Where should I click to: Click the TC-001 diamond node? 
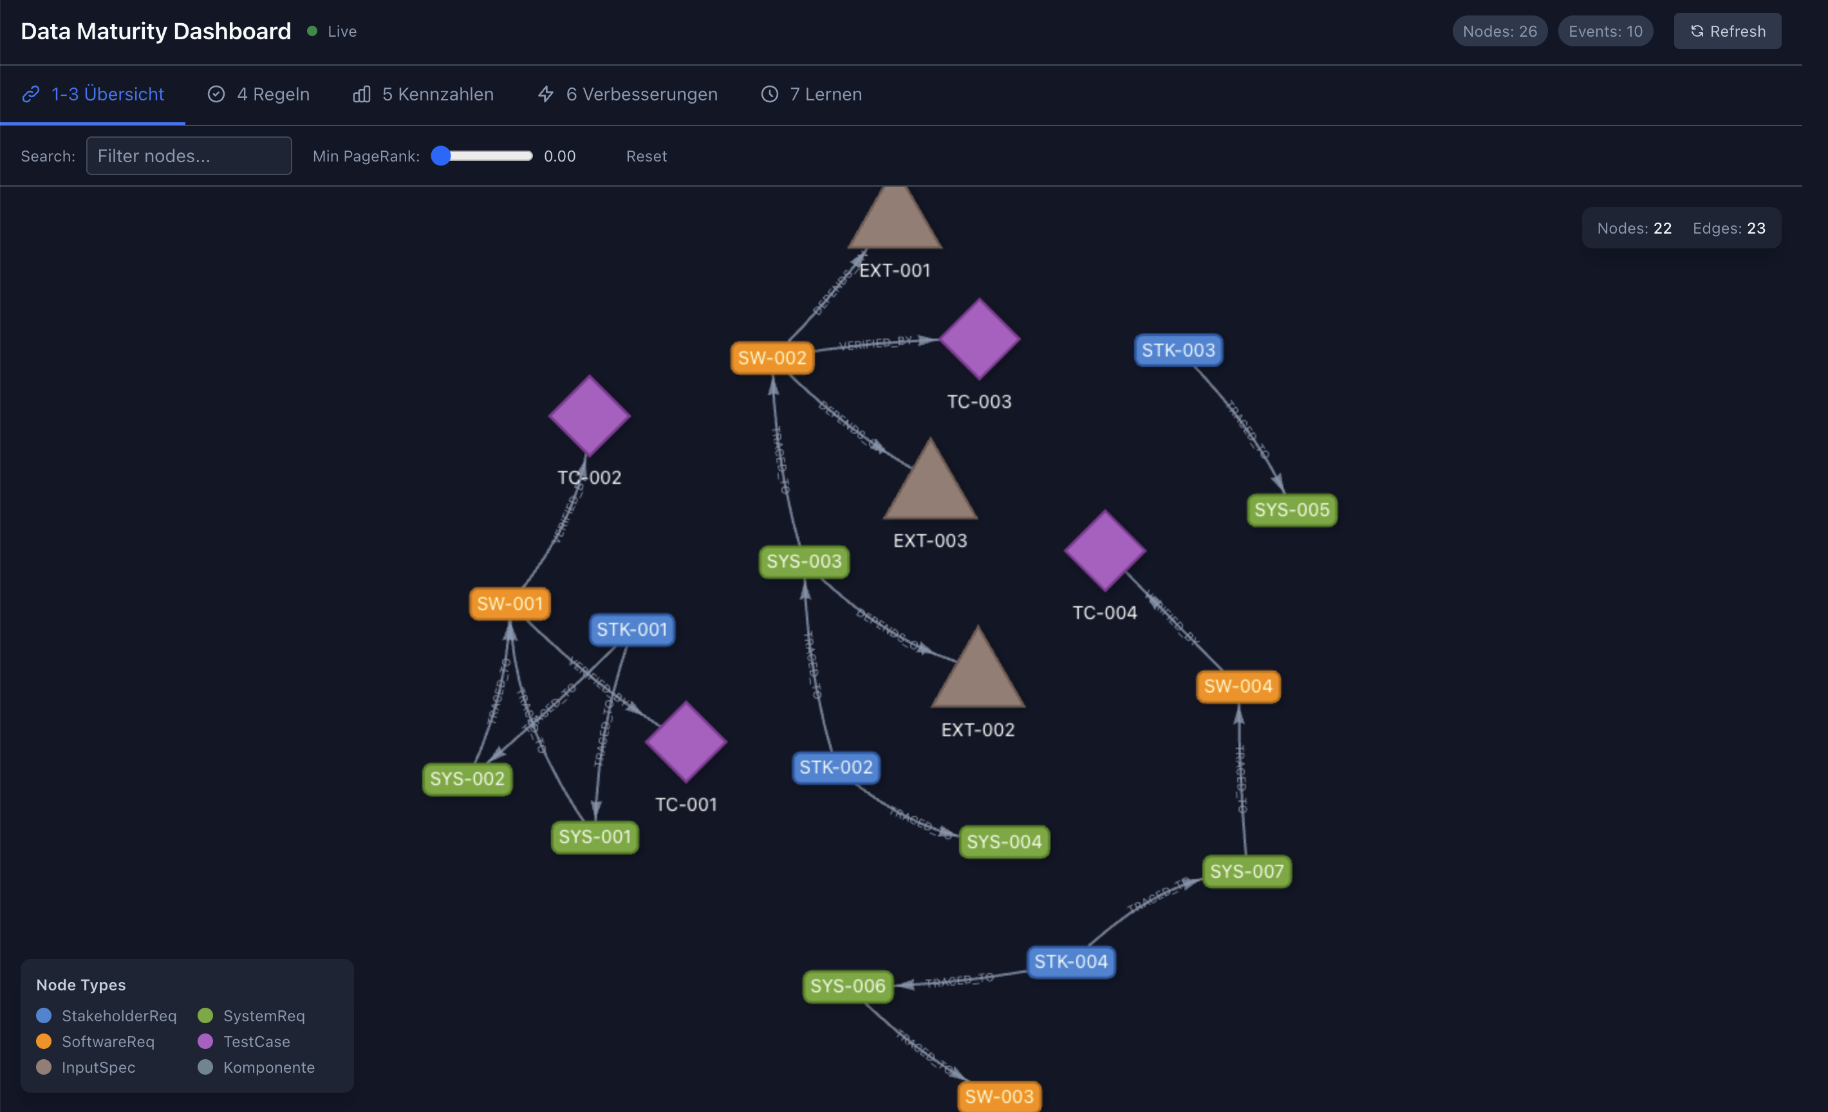(x=685, y=742)
